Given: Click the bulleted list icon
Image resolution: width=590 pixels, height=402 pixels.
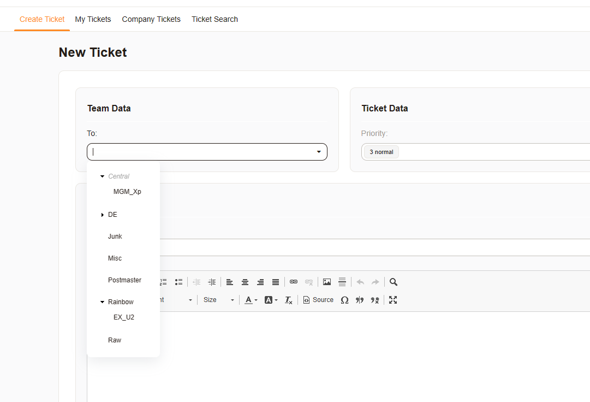Looking at the screenshot, I should [178, 282].
